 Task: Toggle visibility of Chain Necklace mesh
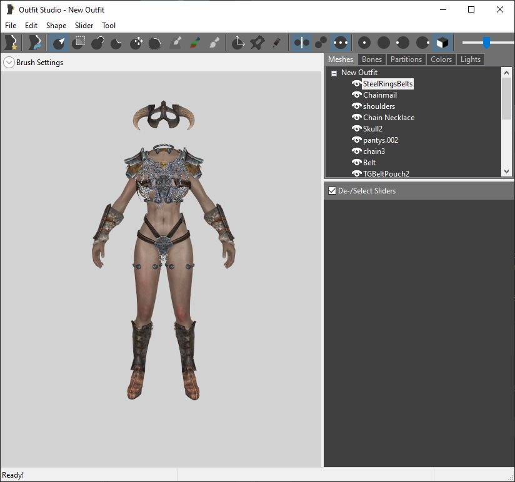click(356, 117)
